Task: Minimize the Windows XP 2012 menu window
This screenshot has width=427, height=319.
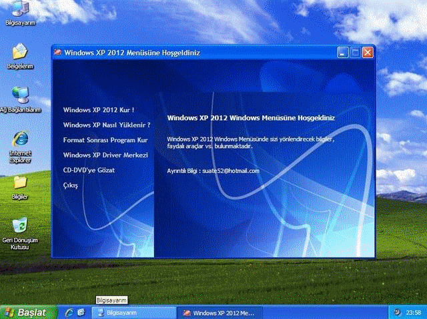Action: click(343, 52)
